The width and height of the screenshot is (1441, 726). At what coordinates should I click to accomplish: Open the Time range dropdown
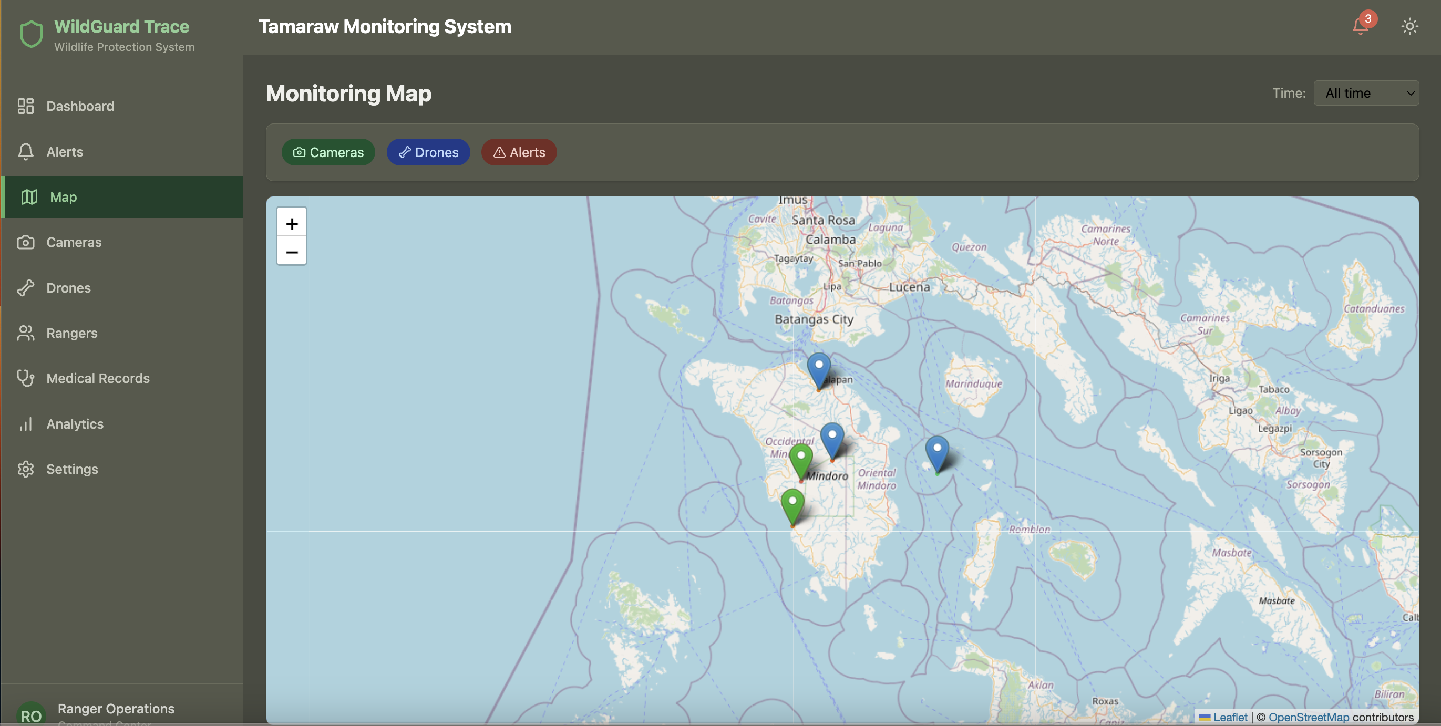click(1365, 93)
